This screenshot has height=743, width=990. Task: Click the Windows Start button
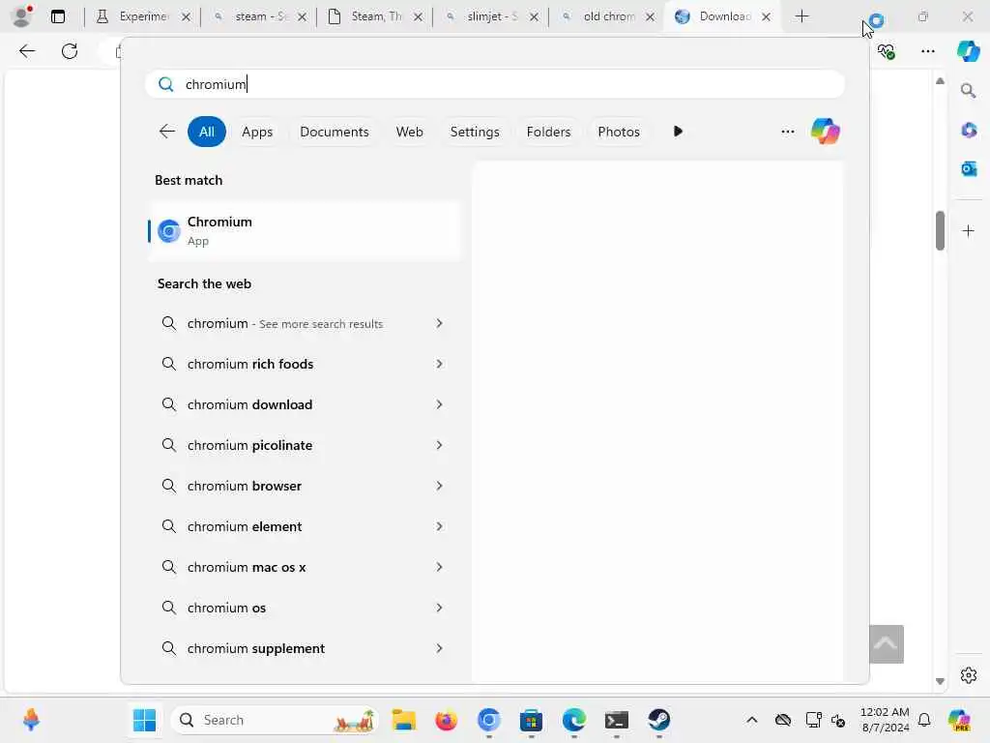(x=145, y=720)
